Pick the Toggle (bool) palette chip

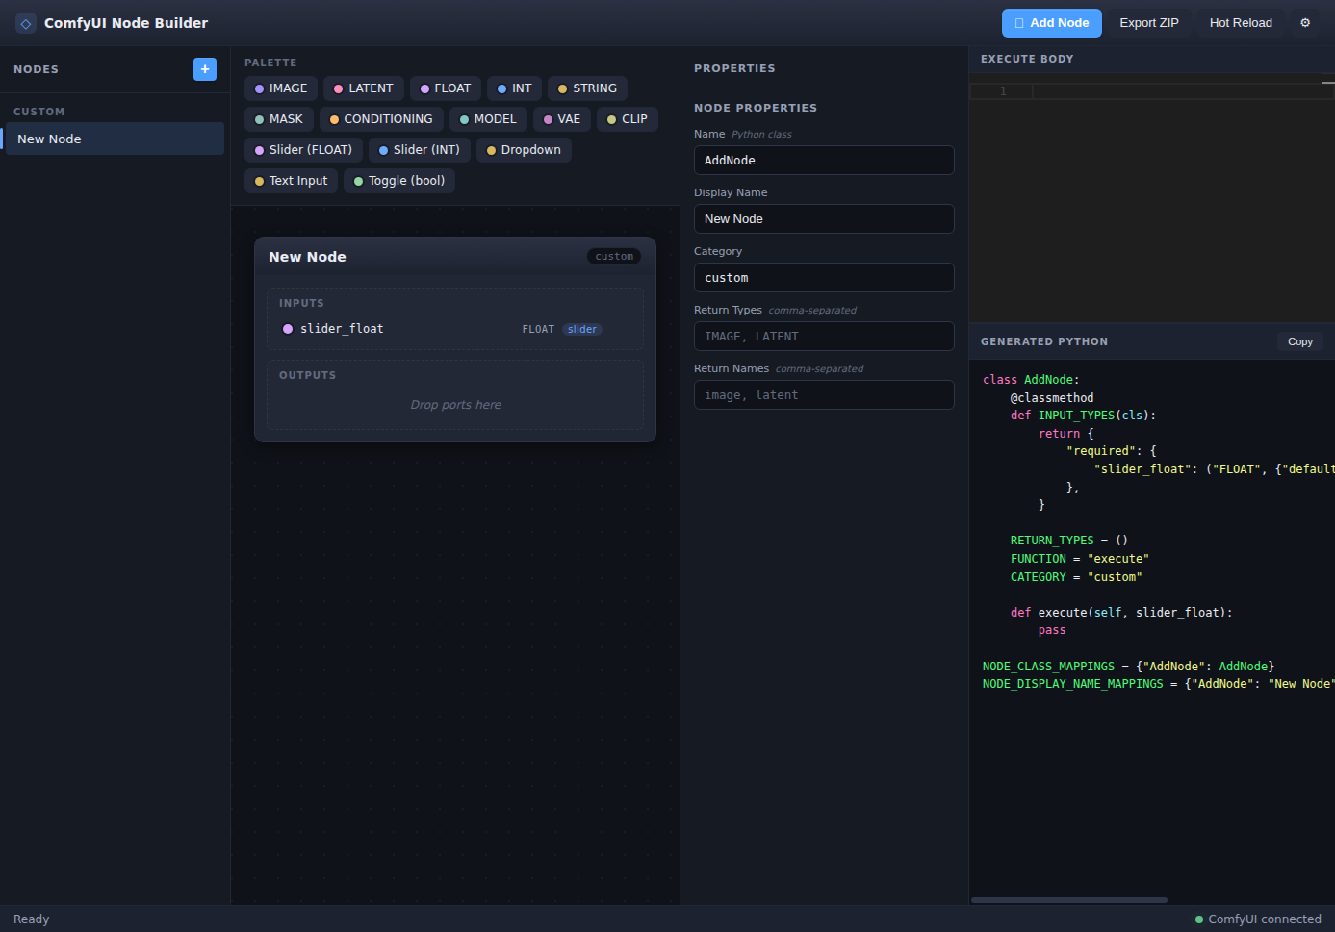(x=399, y=181)
